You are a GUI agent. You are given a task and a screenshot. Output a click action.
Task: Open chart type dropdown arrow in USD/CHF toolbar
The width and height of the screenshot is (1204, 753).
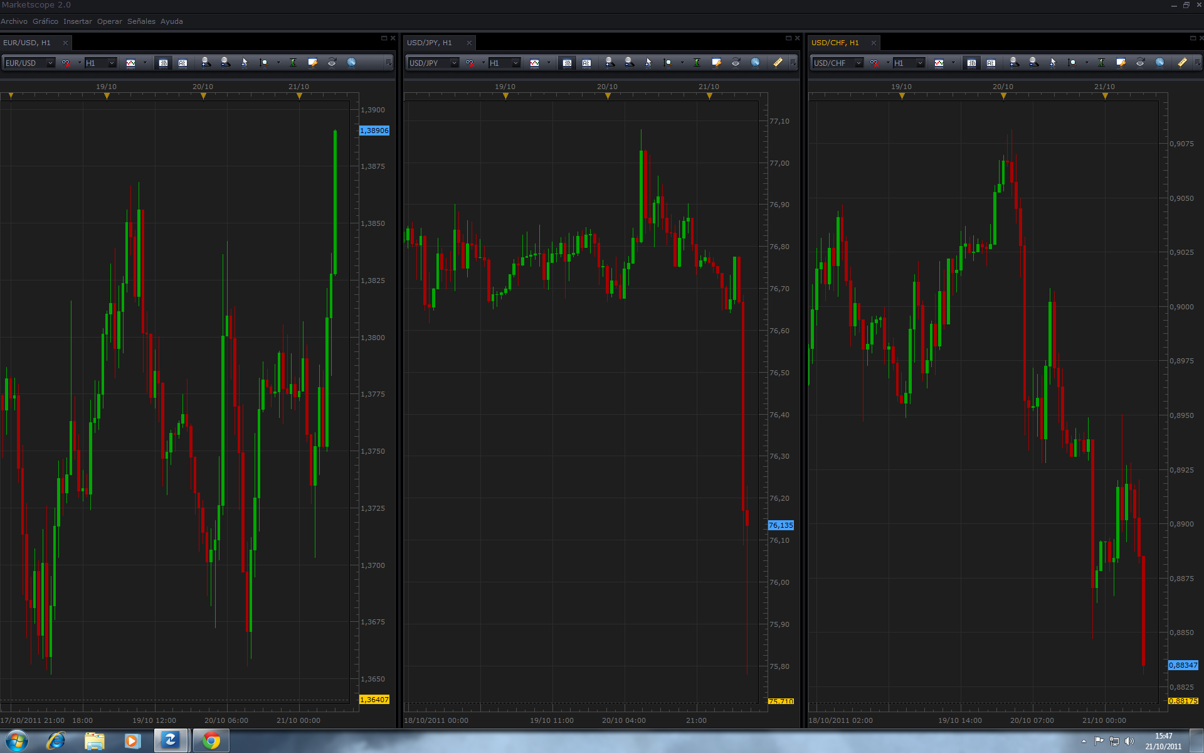tap(953, 63)
